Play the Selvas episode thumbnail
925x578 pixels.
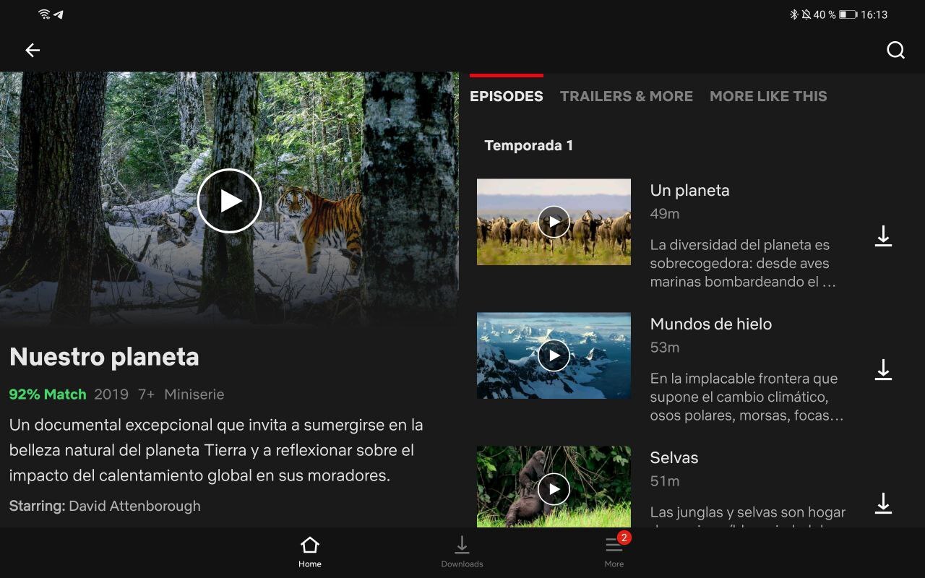(x=554, y=487)
